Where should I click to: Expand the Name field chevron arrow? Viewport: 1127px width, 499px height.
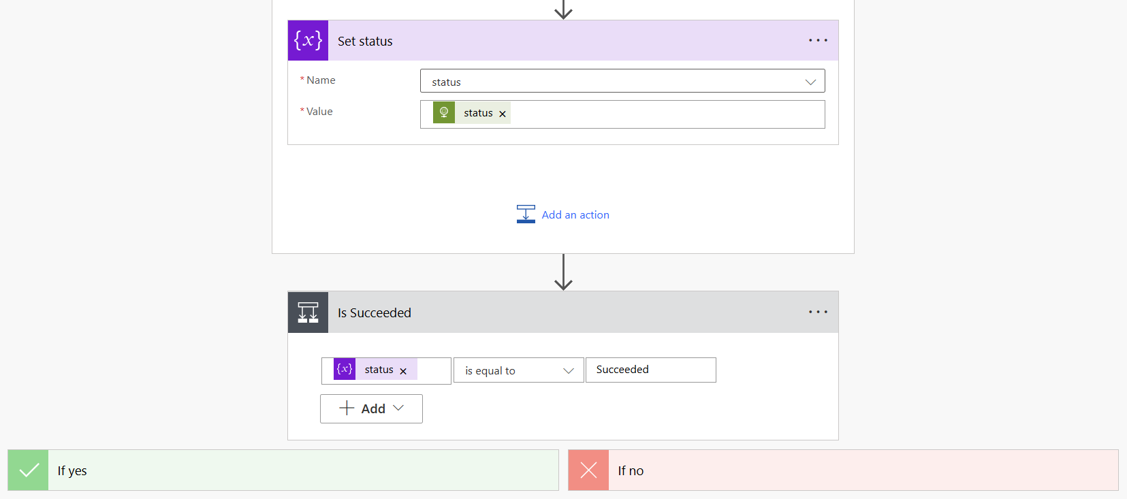[x=810, y=82]
